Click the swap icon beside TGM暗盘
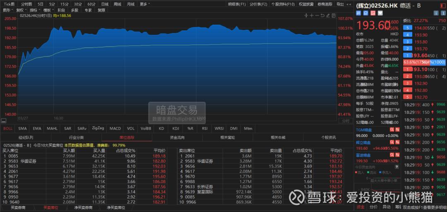The height and width of the screenshot is (212, 447). (x=397, y=130)
